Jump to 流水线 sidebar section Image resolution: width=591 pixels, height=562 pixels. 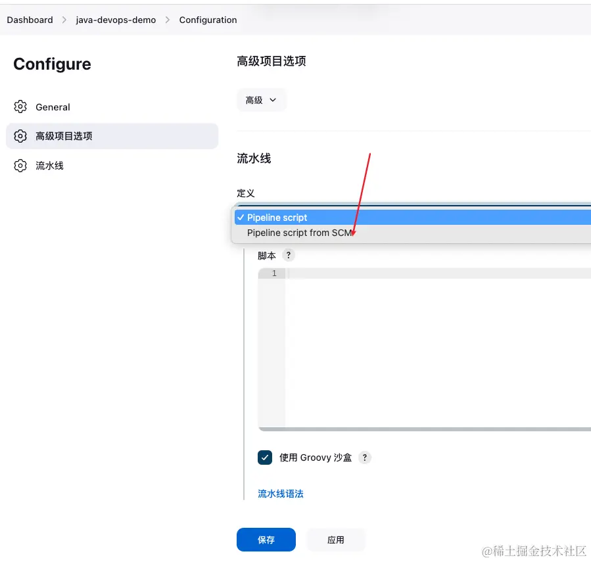click(112, 166)
